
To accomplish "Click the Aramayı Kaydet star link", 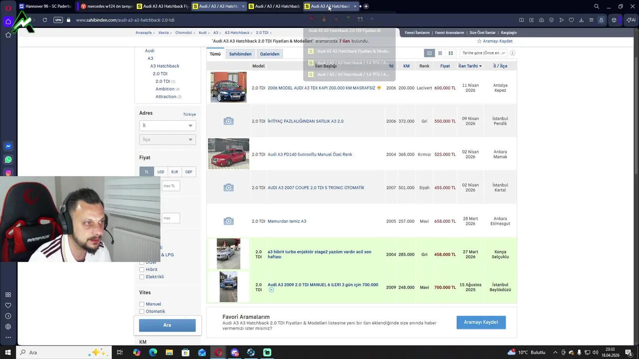I will 495,41.
